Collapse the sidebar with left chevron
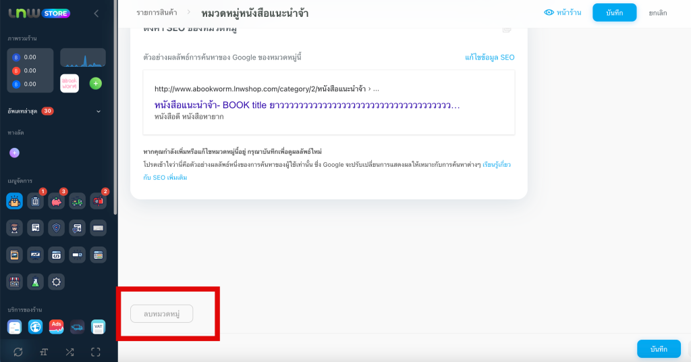Screen dimensions: 691x362 point(96,14)
